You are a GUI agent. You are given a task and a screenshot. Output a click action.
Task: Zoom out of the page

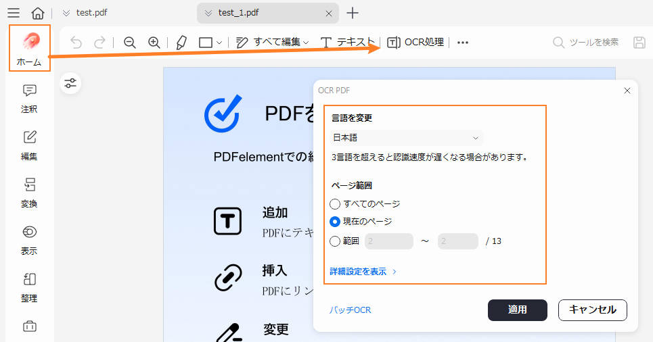(129, 43)
